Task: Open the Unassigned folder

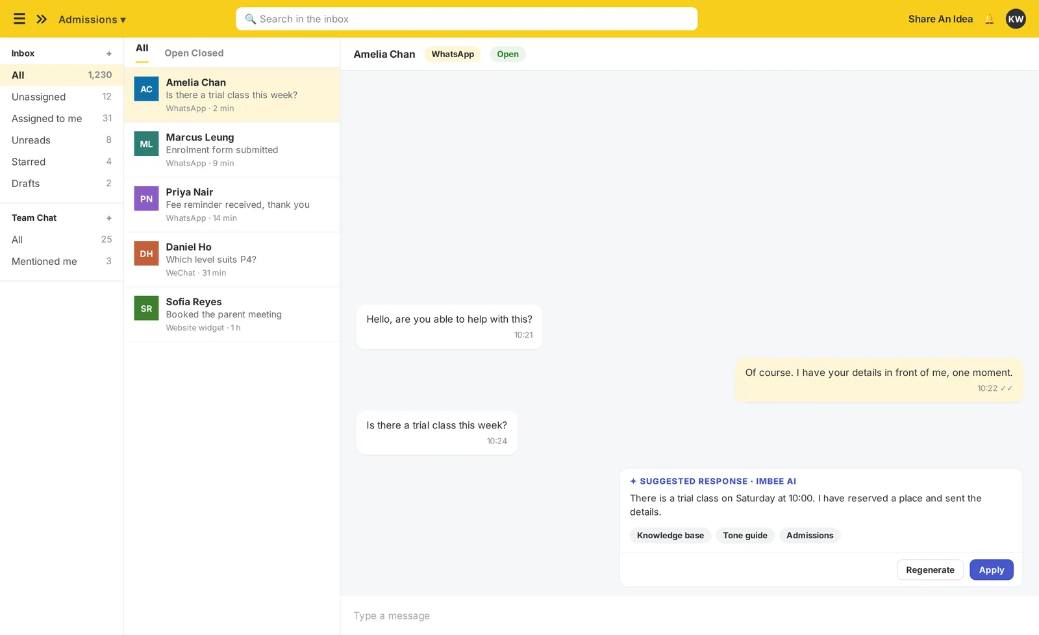Action: [x=62, y=97]
